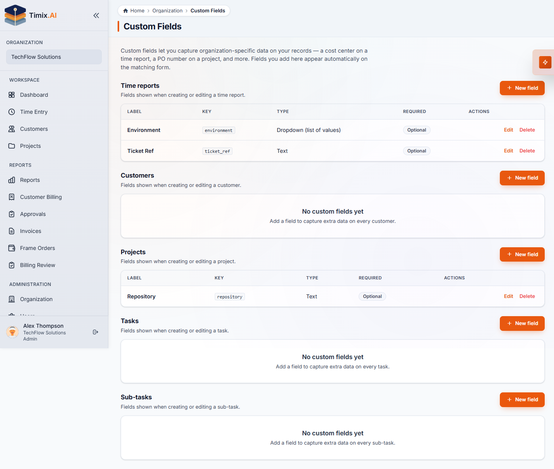Click the Invoices document icon

coord(12,231)
